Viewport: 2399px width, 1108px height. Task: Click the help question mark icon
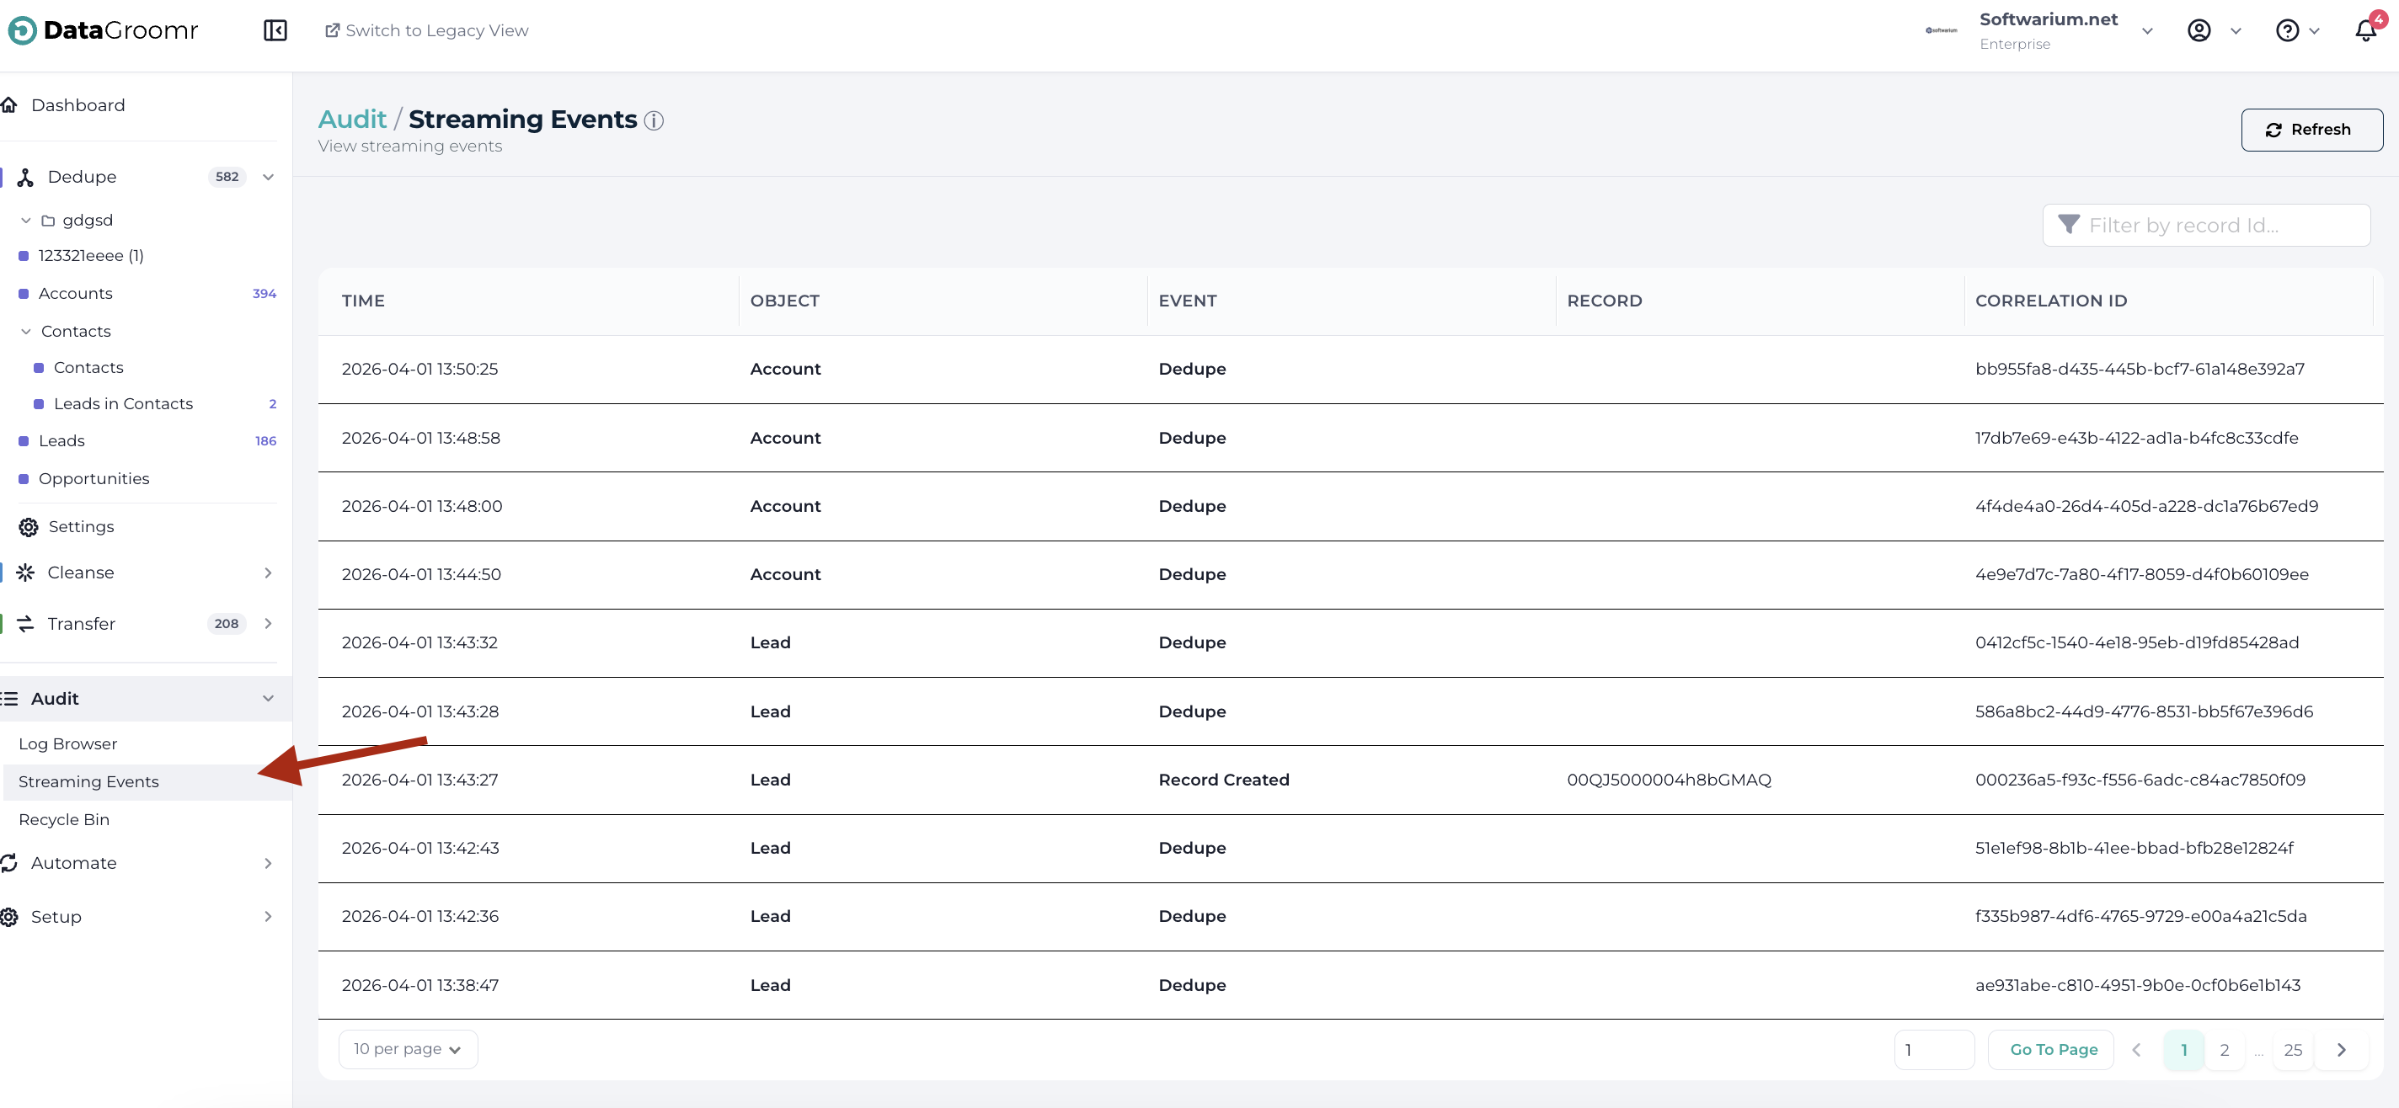click(x=2286, y=30)
